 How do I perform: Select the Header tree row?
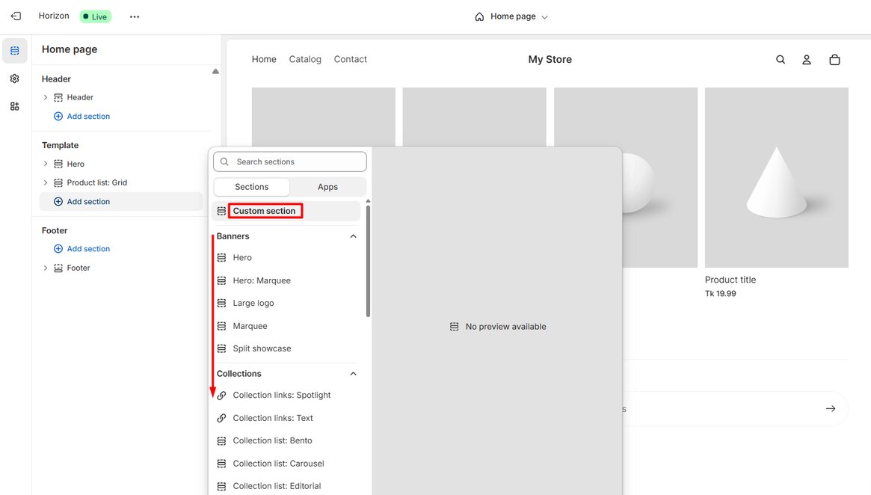click(120, 97)
